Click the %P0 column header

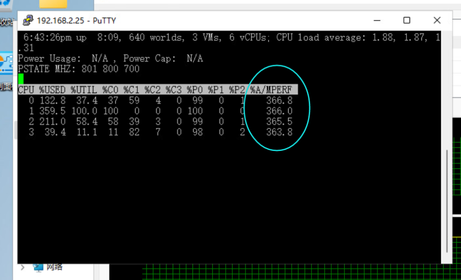click(194, 90)
